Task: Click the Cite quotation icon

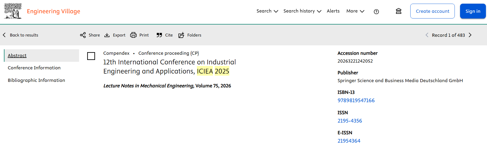Action: [x=159, y=35]
